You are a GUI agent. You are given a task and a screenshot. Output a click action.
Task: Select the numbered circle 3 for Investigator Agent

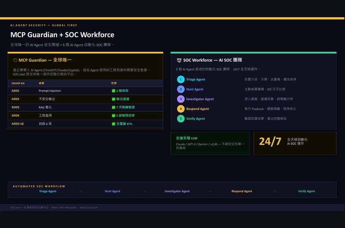point(181,99)
